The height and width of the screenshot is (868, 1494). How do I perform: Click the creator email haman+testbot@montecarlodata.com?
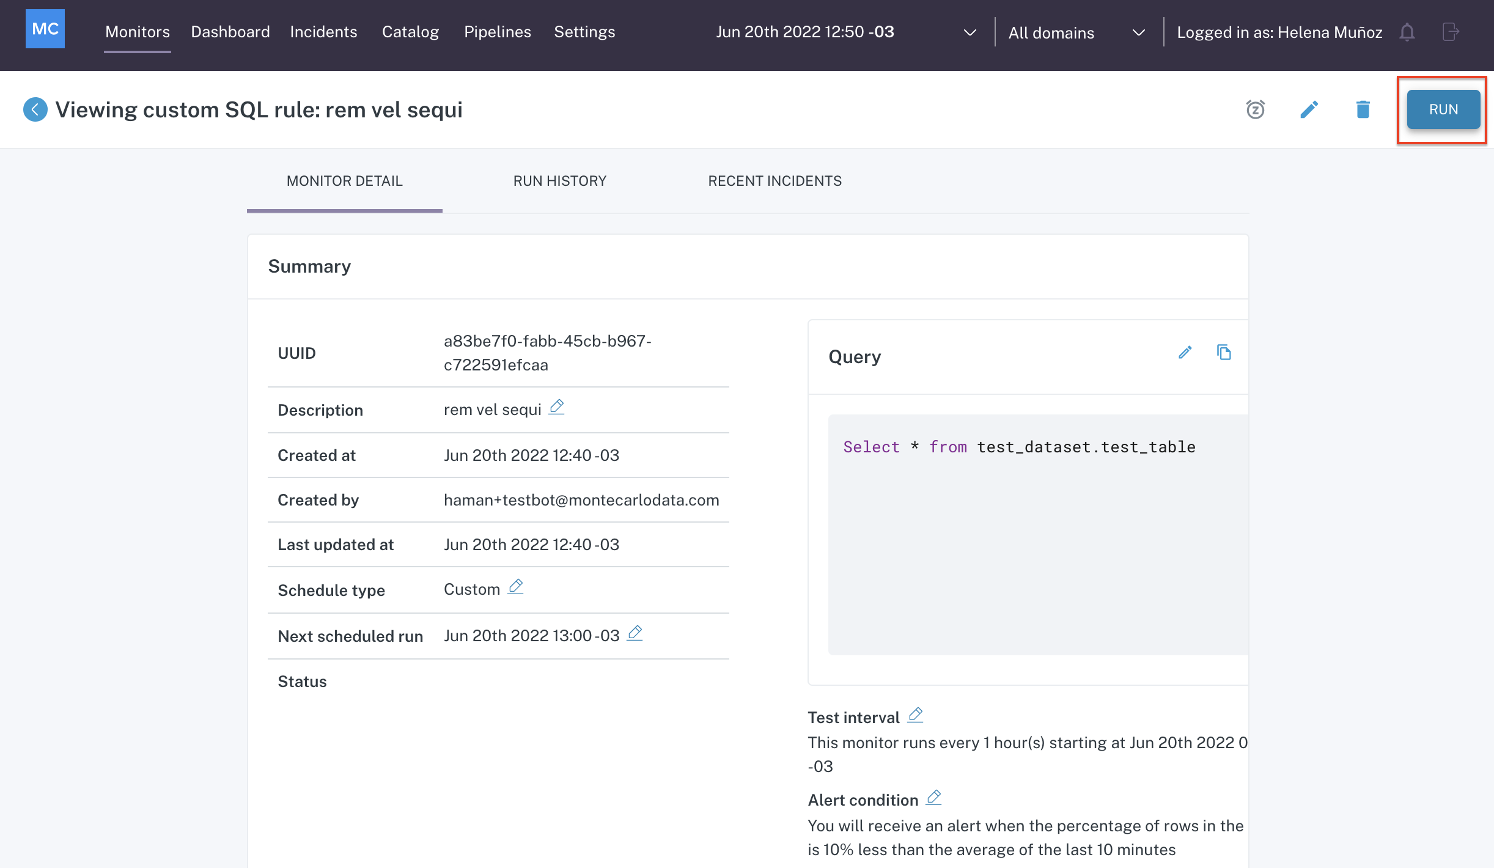coord(581,500)
